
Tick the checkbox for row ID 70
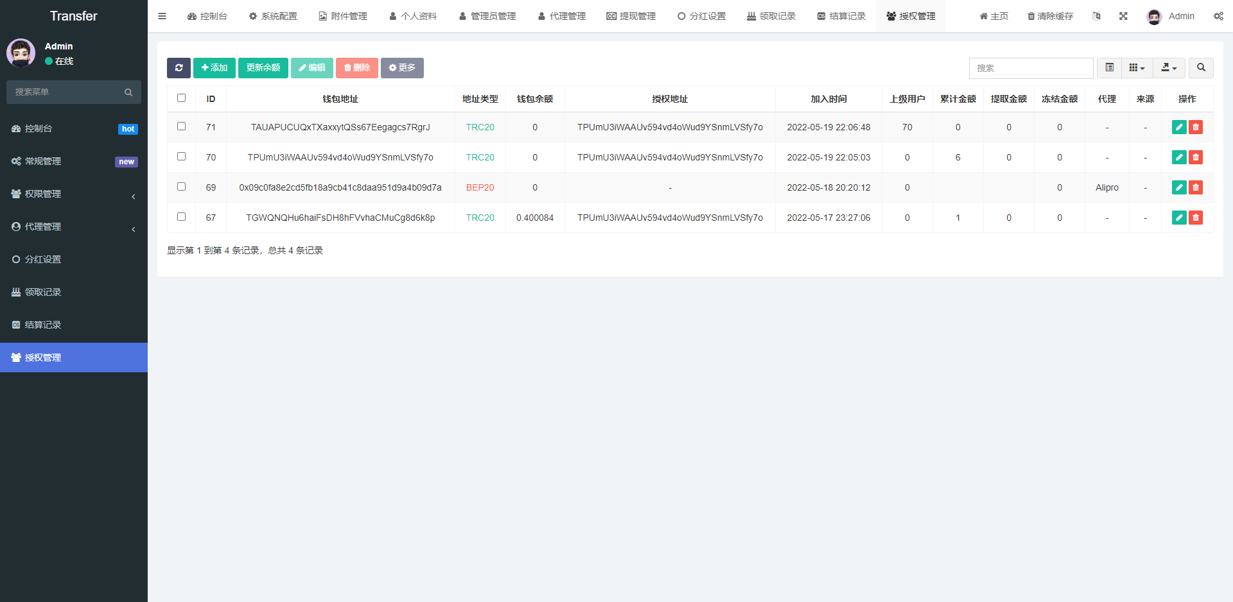[181, 157]
